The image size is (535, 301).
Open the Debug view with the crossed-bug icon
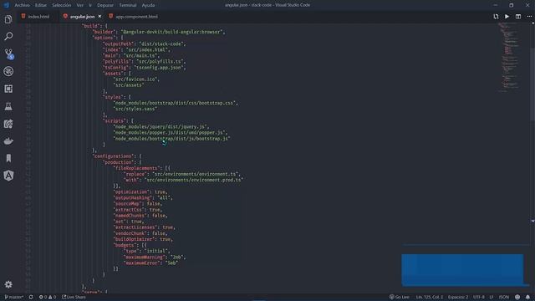tap(8, 71)
